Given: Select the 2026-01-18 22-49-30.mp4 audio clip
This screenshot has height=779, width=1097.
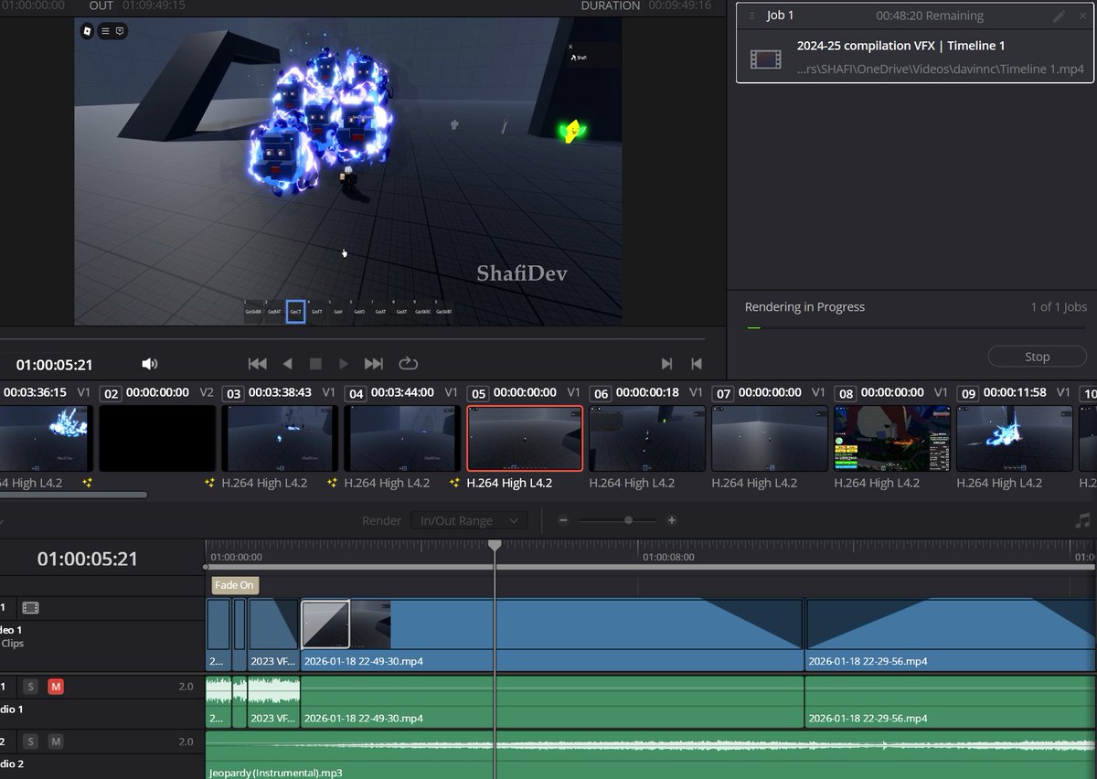Looking at the screenshot, I should pyautogui.click(x=552, y=701).
